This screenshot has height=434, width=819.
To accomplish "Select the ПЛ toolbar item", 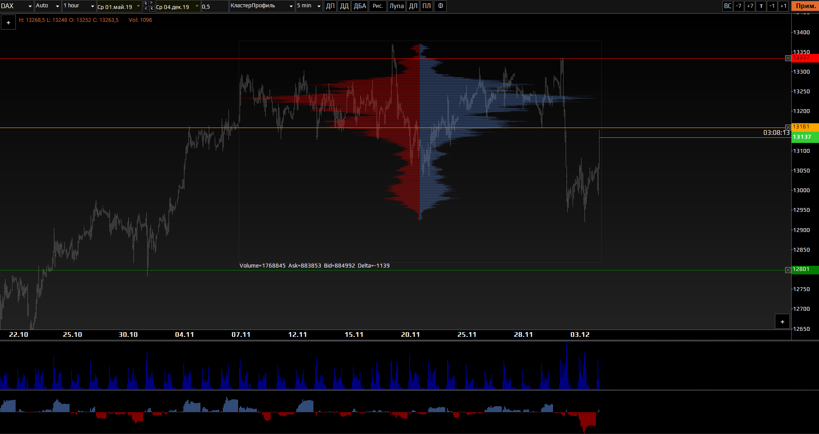I will pyautogui.click(x=427, y=6).
